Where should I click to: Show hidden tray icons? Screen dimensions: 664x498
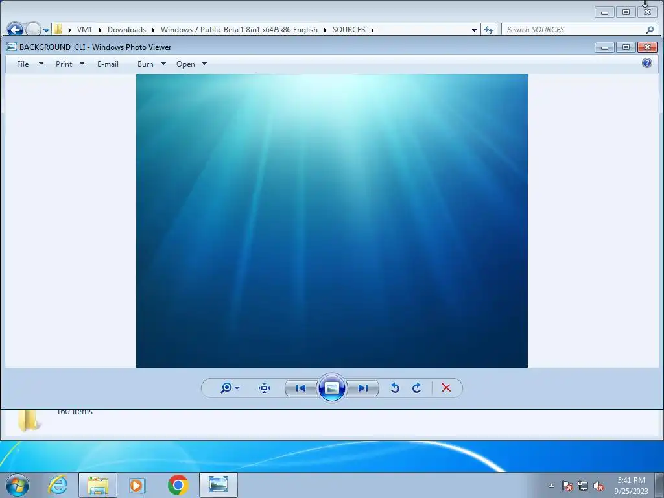click(551, 486)
